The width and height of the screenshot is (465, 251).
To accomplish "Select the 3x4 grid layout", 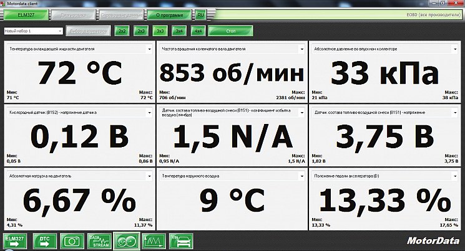I will coord(179,31).
